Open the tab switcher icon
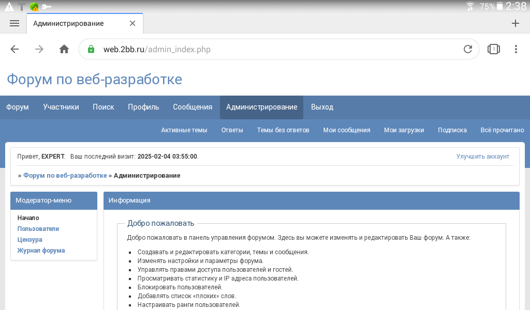 [x=493, y=49]
